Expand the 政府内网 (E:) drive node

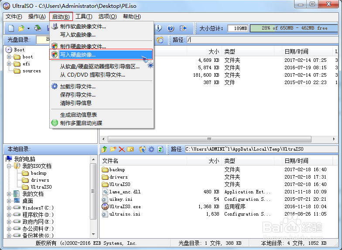pos(9,222)
